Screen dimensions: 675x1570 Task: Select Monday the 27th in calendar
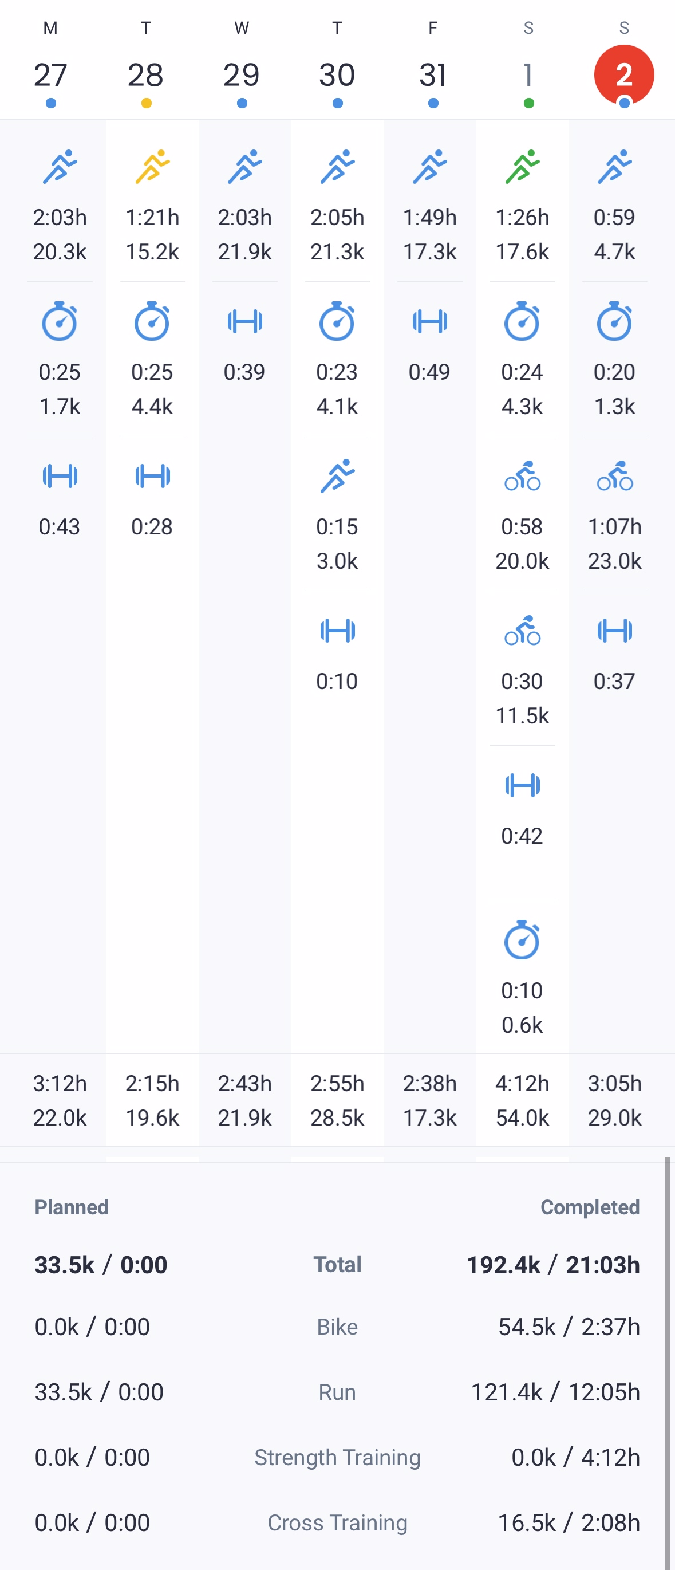coord(50,75)
